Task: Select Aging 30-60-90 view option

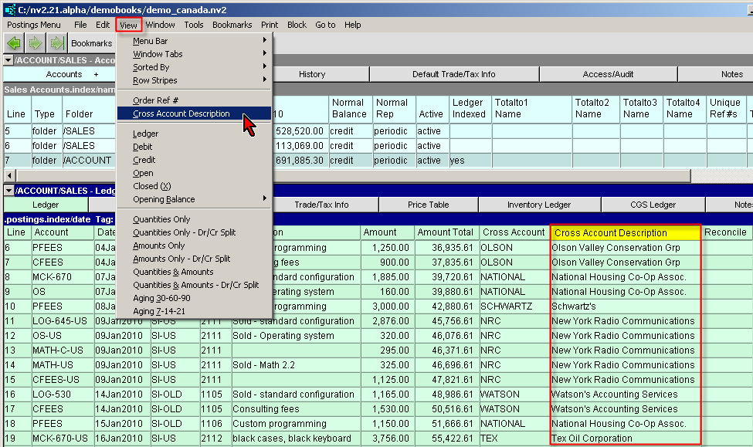Action: (x=161, y=298)
